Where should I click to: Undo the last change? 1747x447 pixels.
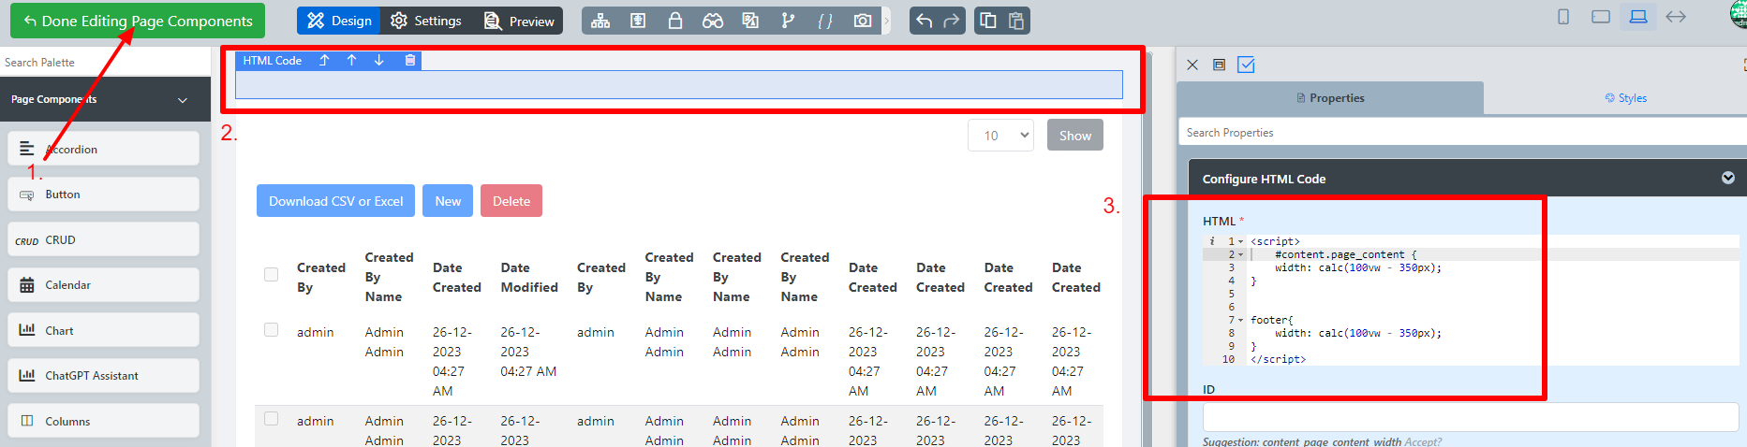(925, 21)
